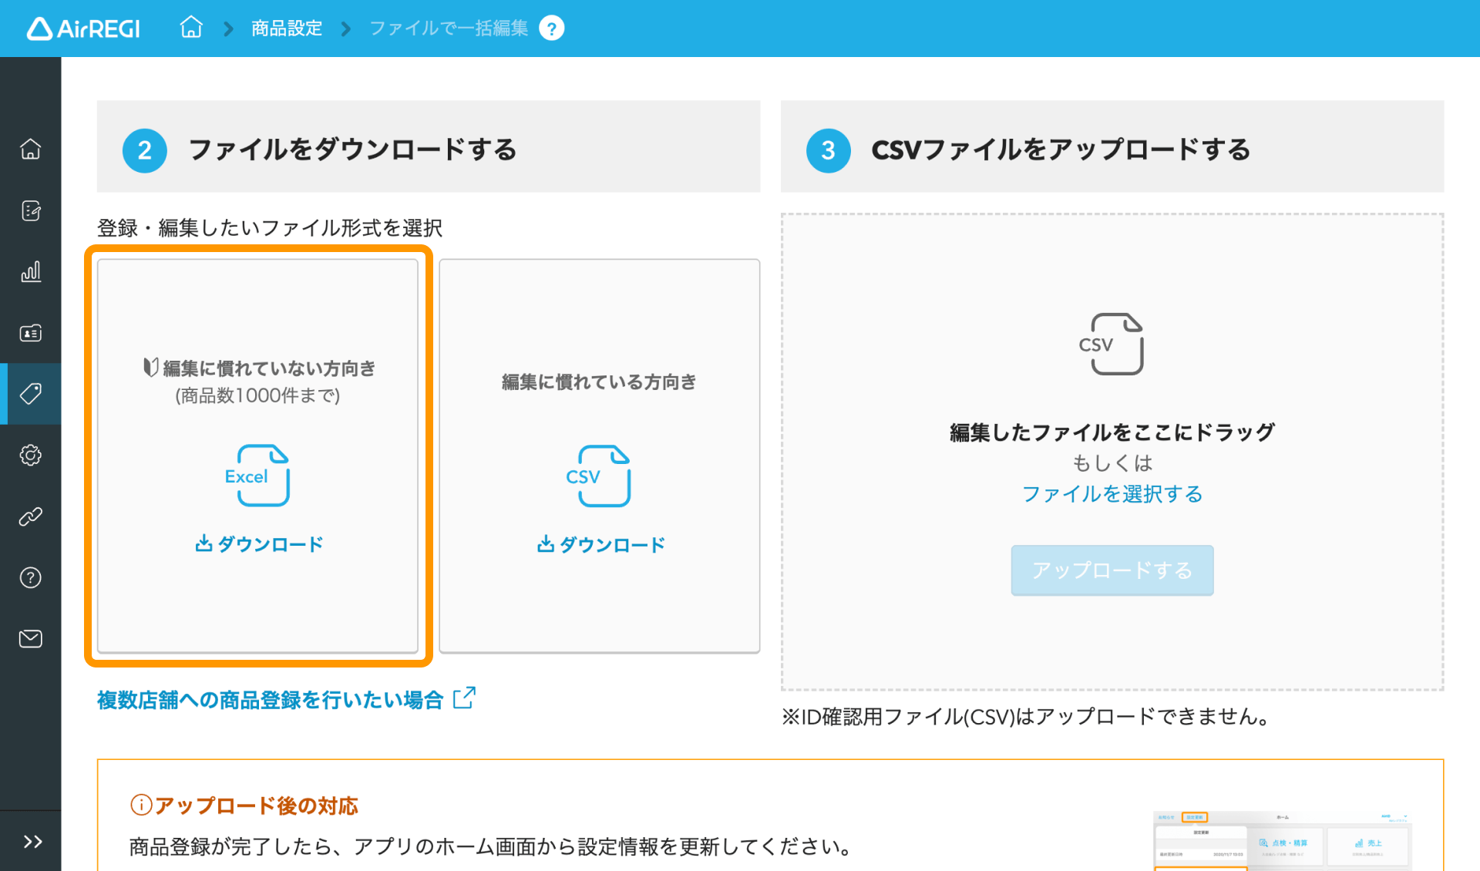The image size is (1480, 871).
Task: Open the help badge next to ファイルで一括編集
Action: 552,28
